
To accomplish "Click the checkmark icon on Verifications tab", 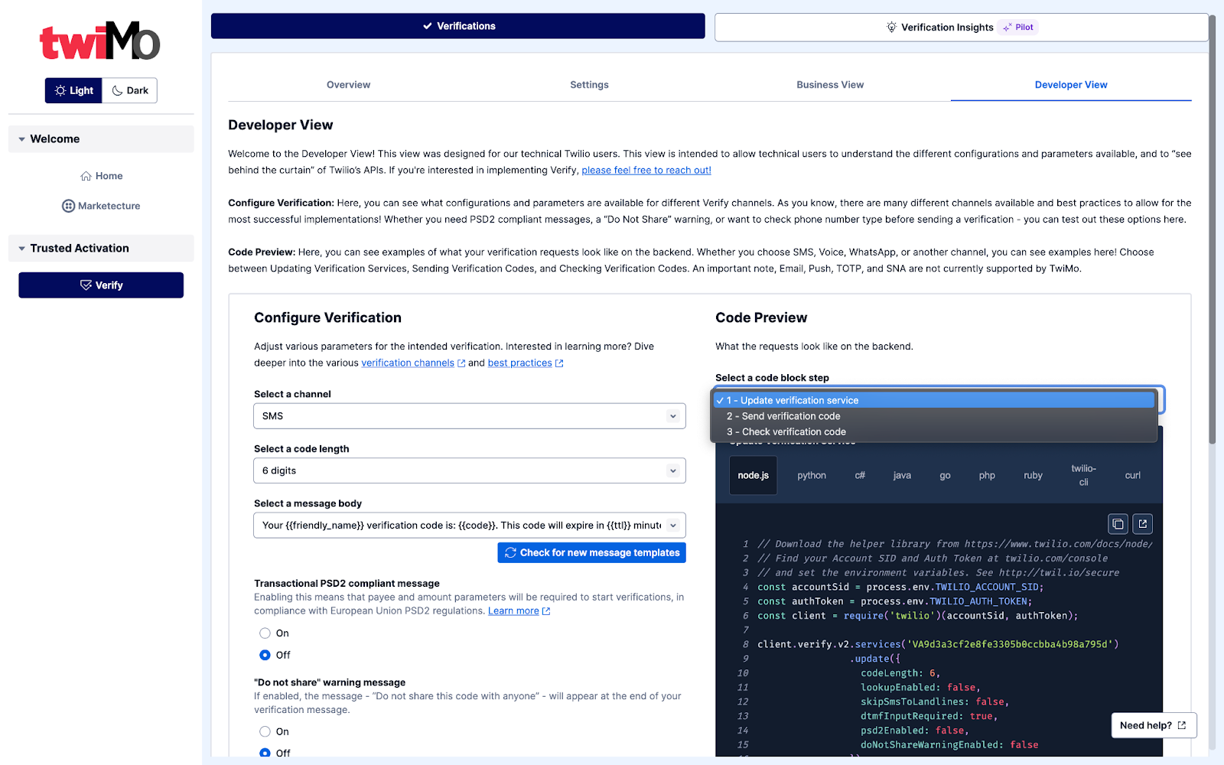I will (x=428, y=26).
